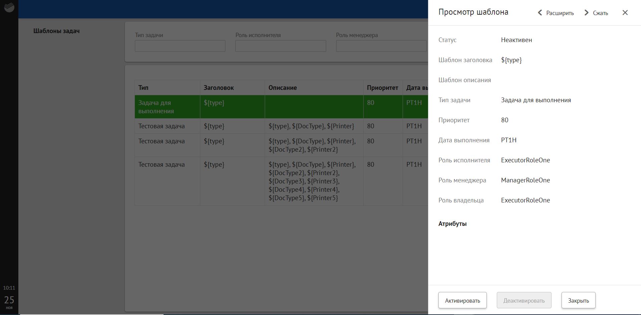Screen dimensions: 641x315
Task: Sort by the Заголовок column header
Action: (x=219, y=88)
